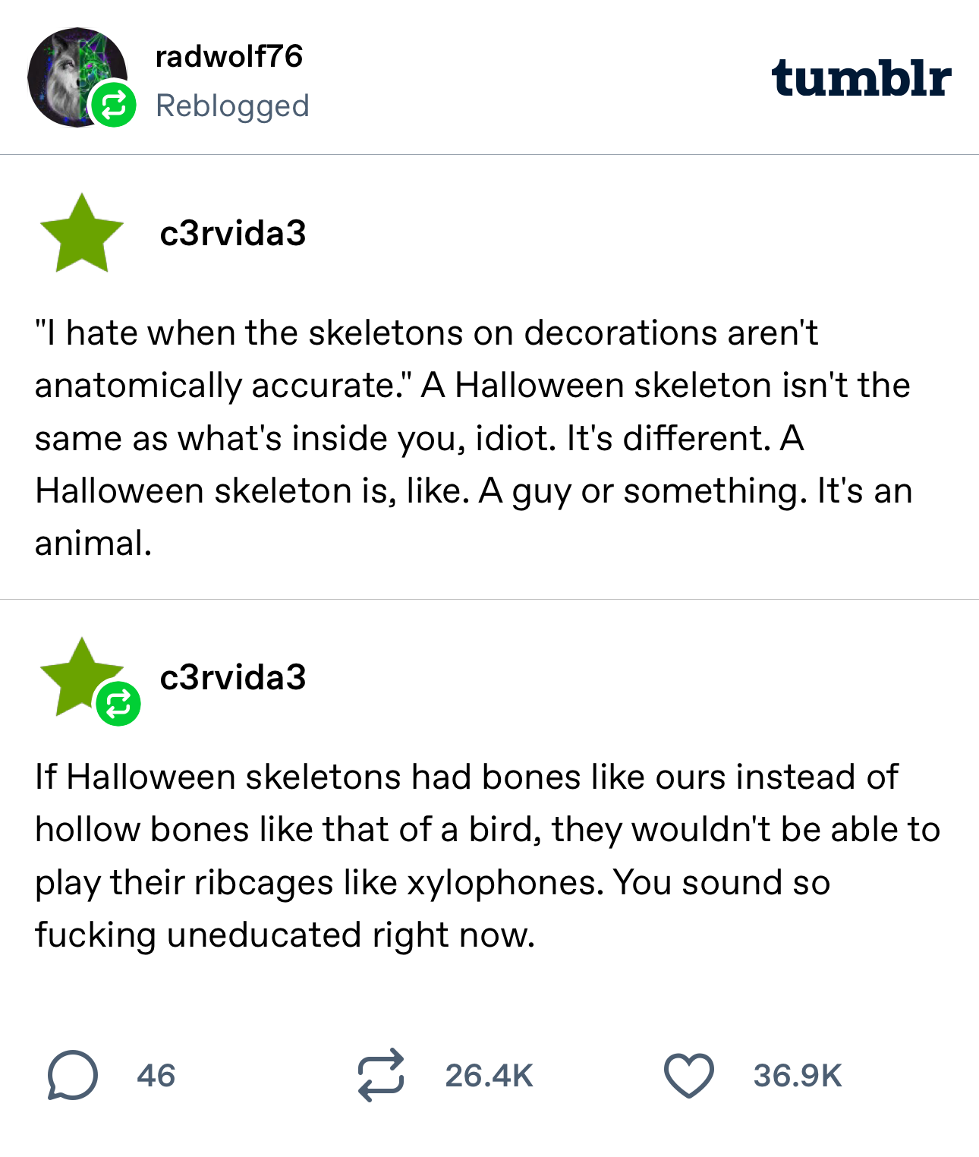Click the 46 replies count
Screen dimensions: 979x1157
(x=156, y=1076)
